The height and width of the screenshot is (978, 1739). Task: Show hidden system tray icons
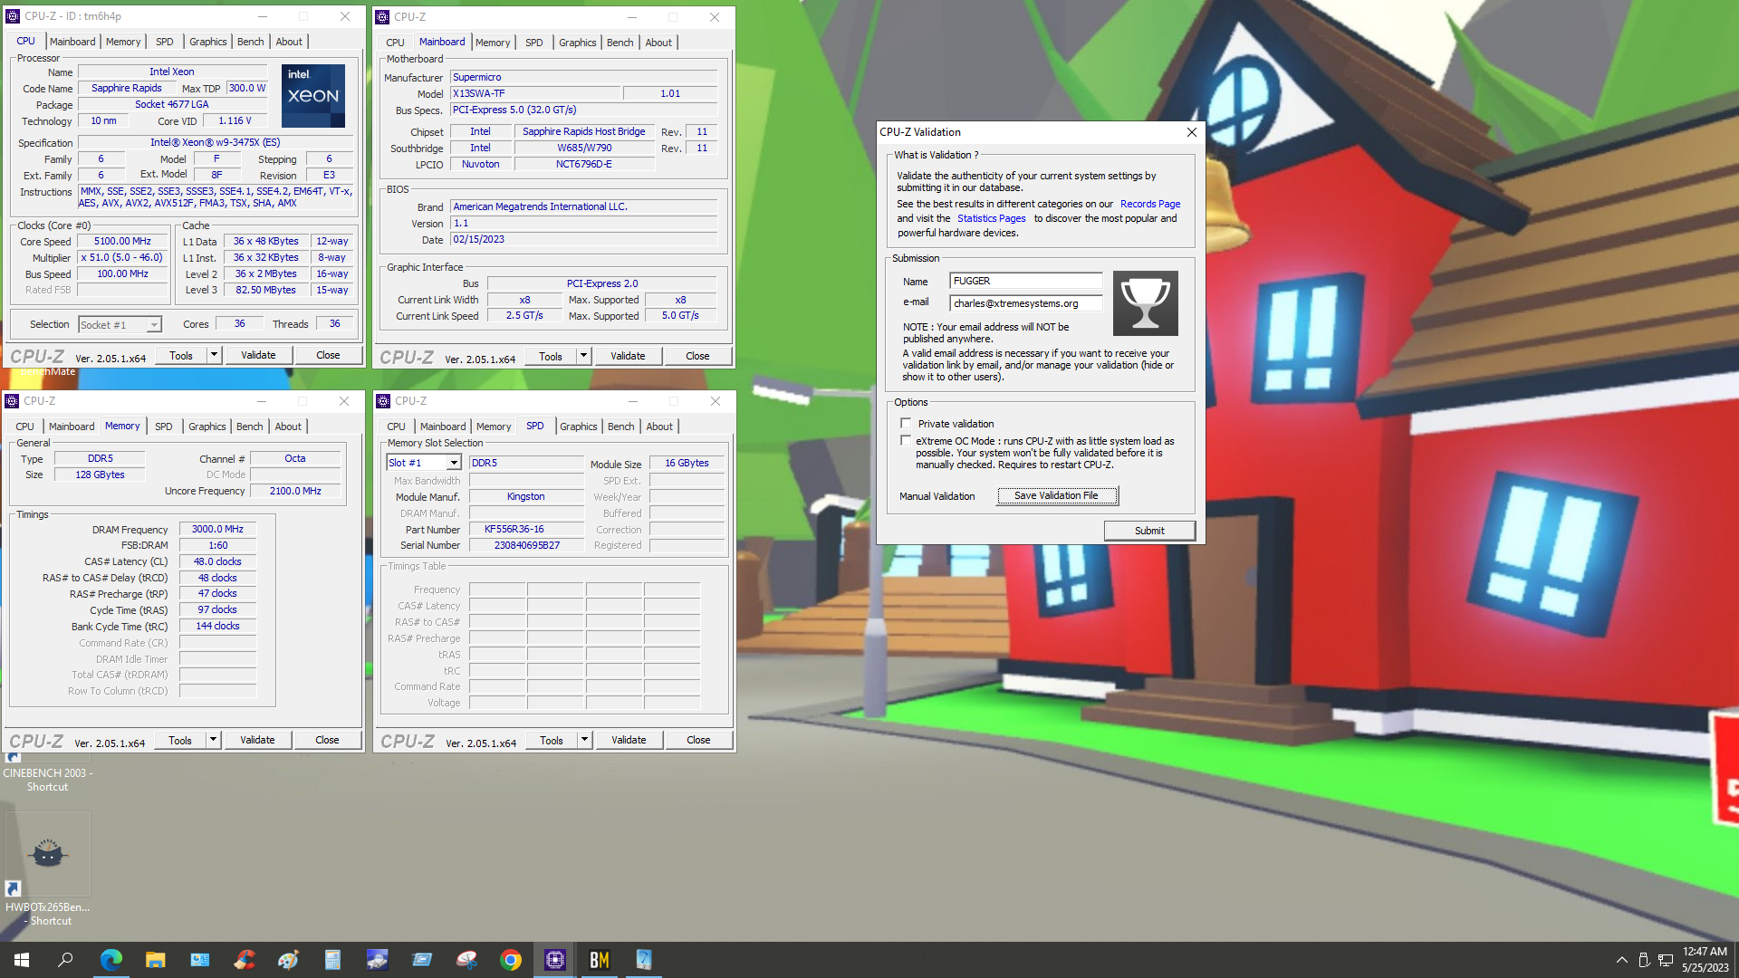click(x=1621, y=960)
